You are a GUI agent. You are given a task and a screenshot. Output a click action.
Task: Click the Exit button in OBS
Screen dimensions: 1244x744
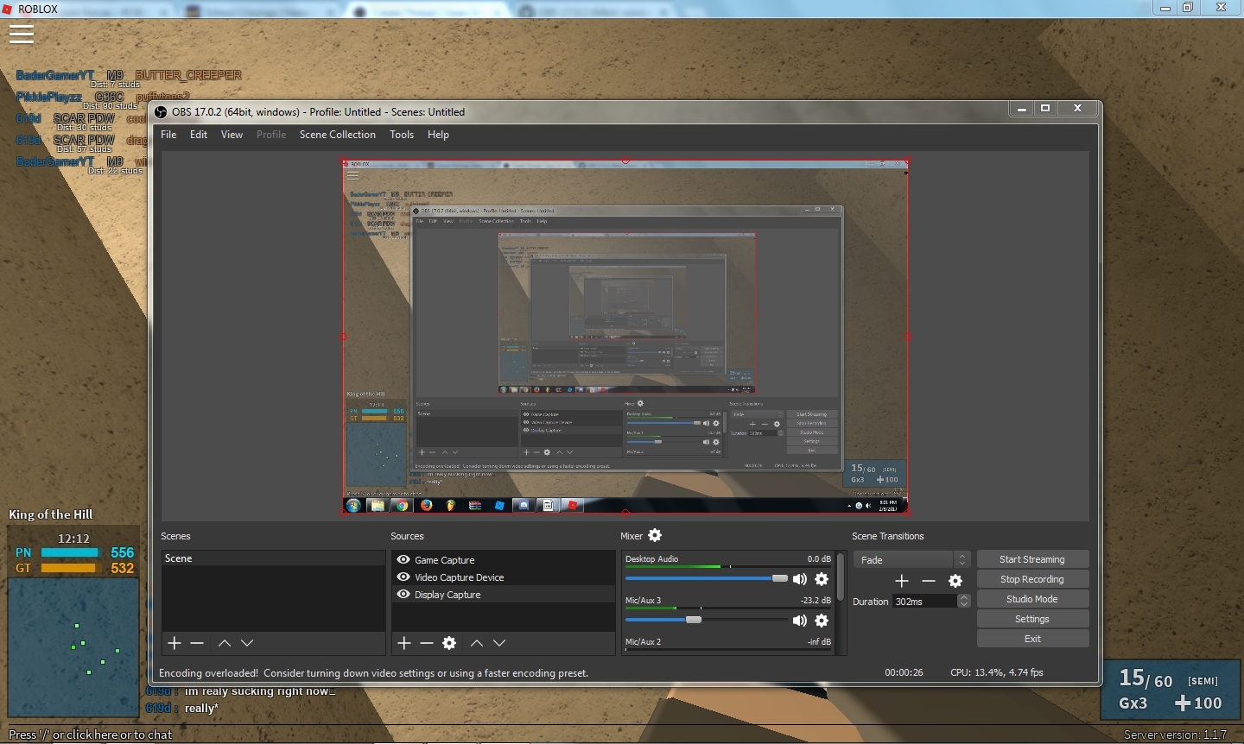[1032, 639]
